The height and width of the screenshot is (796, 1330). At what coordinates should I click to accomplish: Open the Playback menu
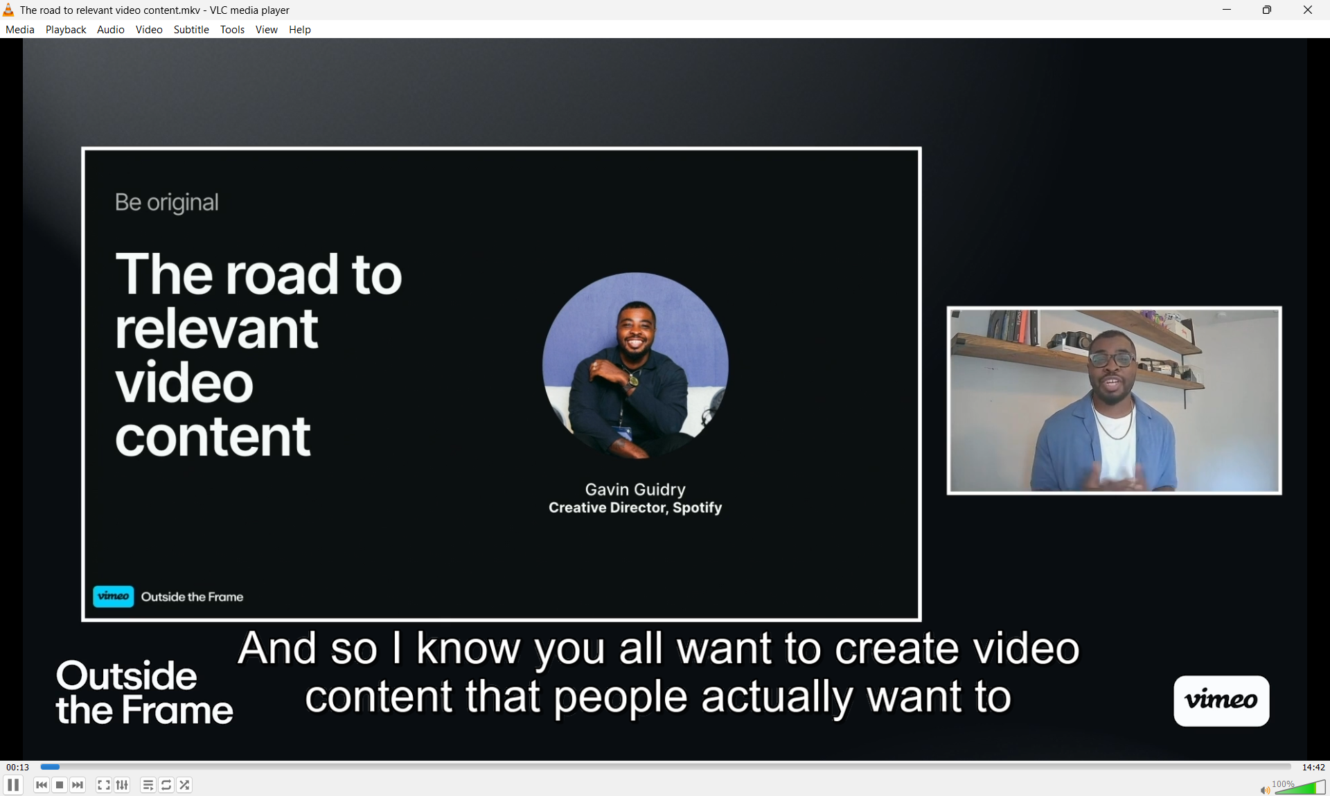point(66,30)
